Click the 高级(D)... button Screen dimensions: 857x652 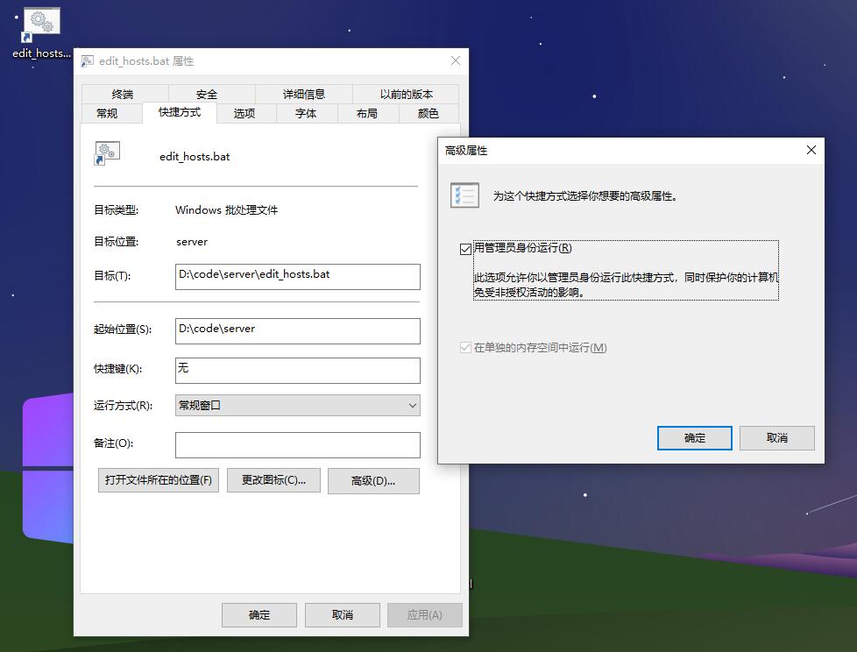click(374, 481)
